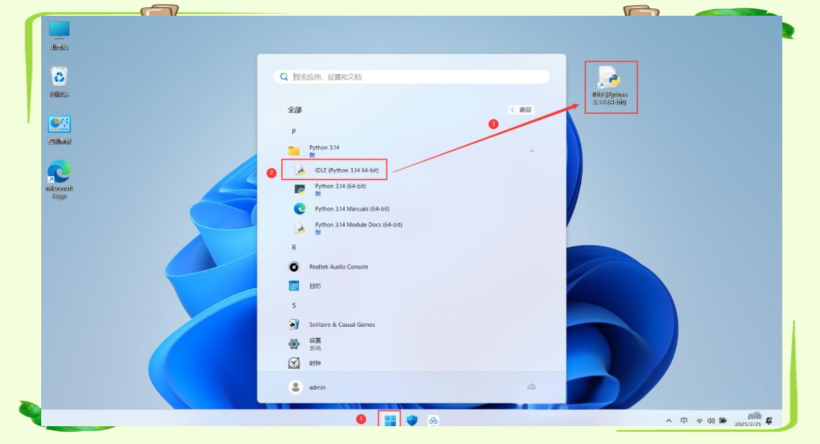This screenshot has height=444, width=820.
Task: Click the power icon in Start menu footer
Action: click(531, 387)
